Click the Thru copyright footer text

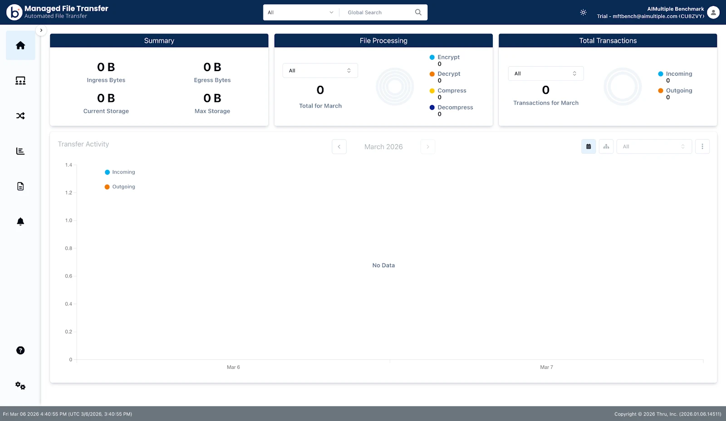(x=668, y=414)
